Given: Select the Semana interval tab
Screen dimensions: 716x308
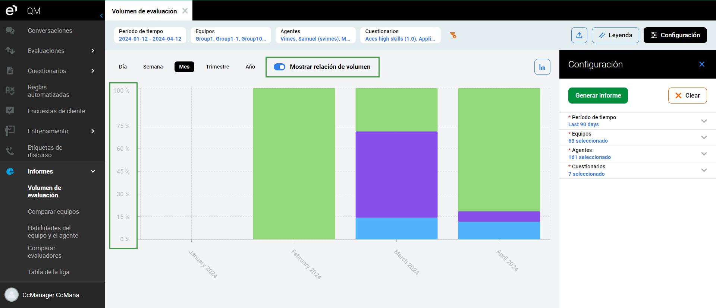Looking at the screenshot, I should (153, 67).
